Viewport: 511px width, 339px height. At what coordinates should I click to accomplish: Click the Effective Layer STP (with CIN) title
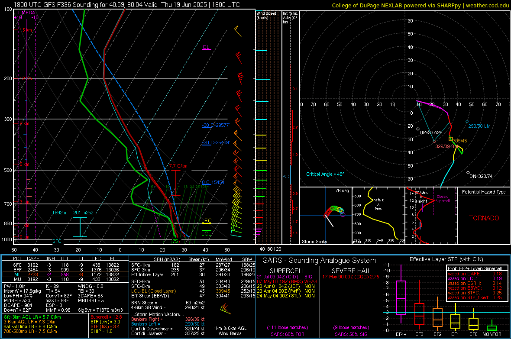click(446, 259)
